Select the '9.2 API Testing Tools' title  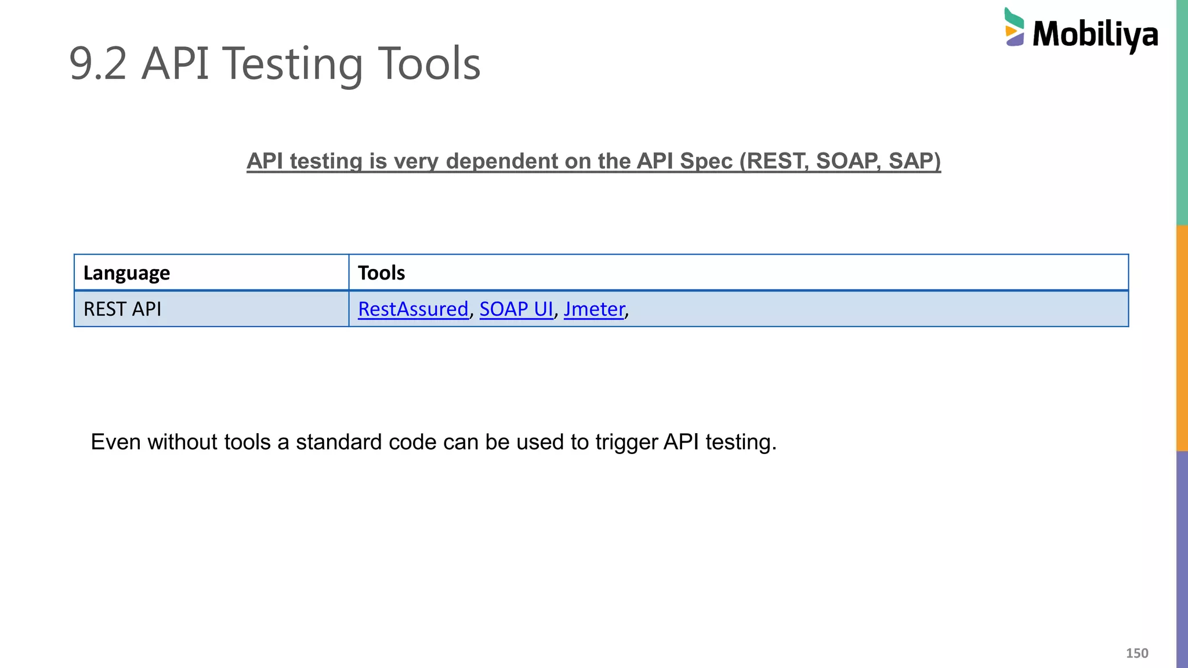[275, 63]
